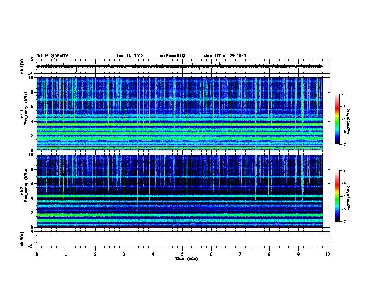Click the ch.1 spectrogram color scale bar
369x285 pixels.
[x=337, y=119]
